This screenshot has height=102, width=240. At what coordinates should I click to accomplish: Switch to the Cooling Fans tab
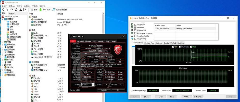(149, 43)
